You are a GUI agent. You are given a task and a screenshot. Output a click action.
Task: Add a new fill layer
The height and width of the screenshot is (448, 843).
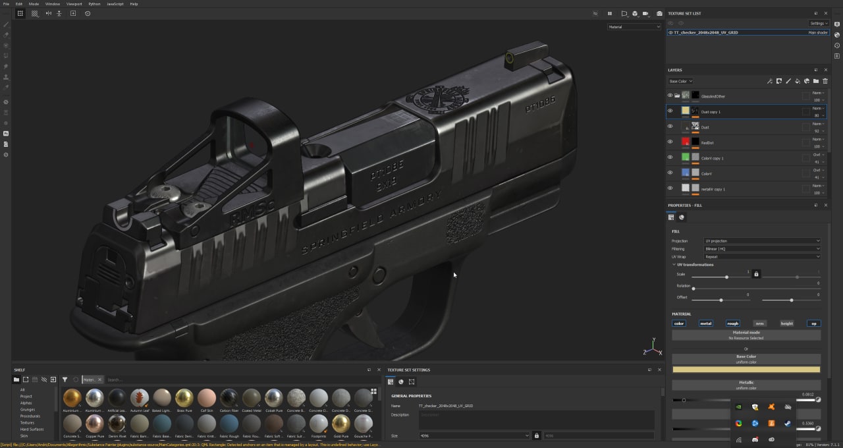797,81
